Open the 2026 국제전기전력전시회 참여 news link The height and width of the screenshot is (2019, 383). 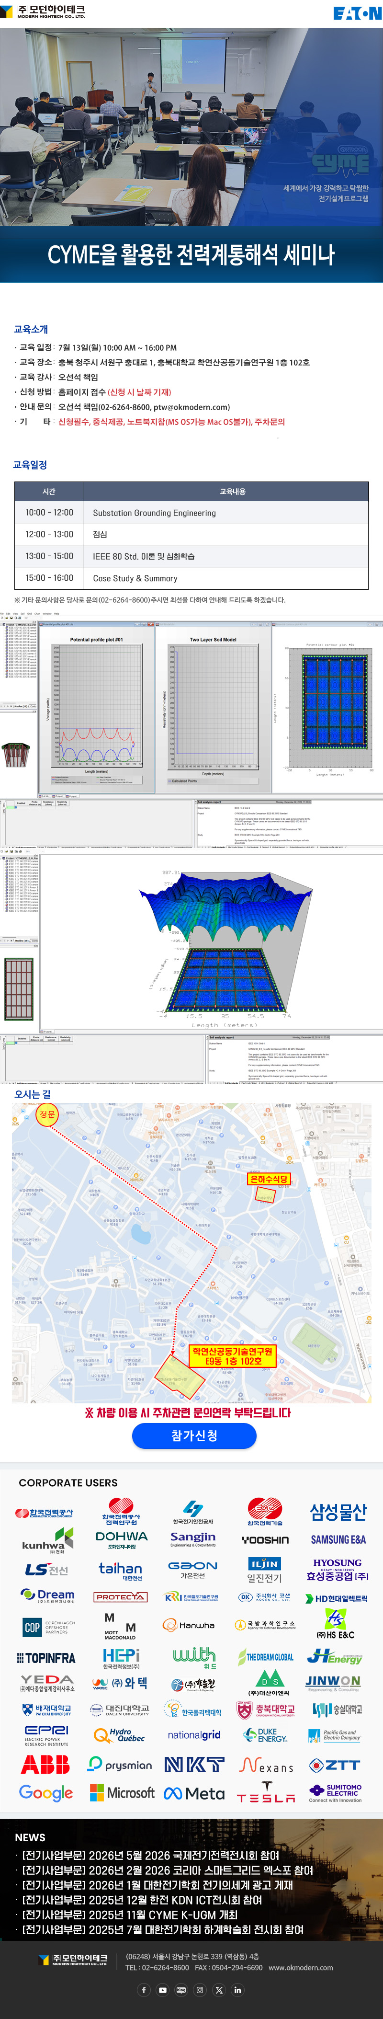tap(150, 1855)
